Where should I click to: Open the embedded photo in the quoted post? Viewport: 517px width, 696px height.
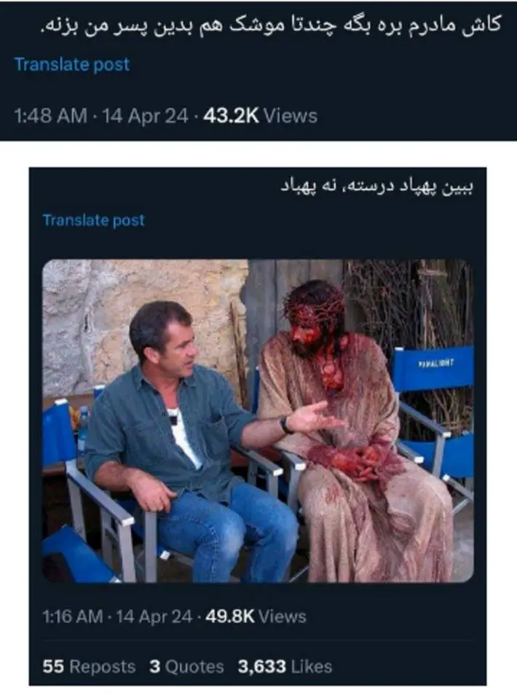pyautogui.click(x=258, y=421)
